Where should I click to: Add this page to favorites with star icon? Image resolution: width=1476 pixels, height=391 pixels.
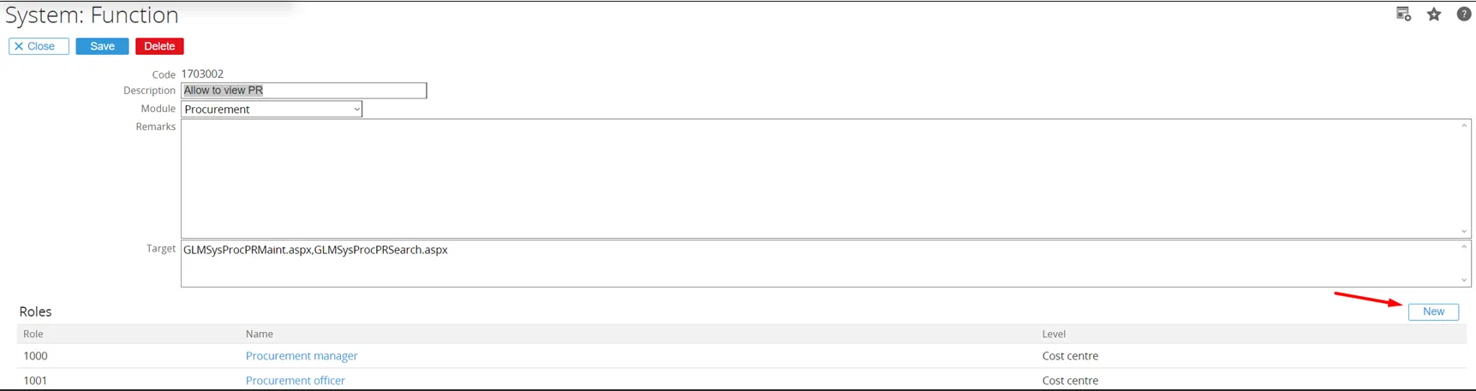(x=1434, y=15)
